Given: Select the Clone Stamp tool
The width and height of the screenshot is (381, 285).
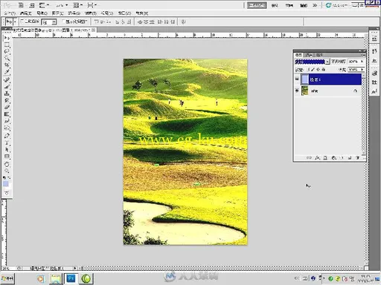Looking at the screenshot, I should pyautogui.click(x=7, y=94).
